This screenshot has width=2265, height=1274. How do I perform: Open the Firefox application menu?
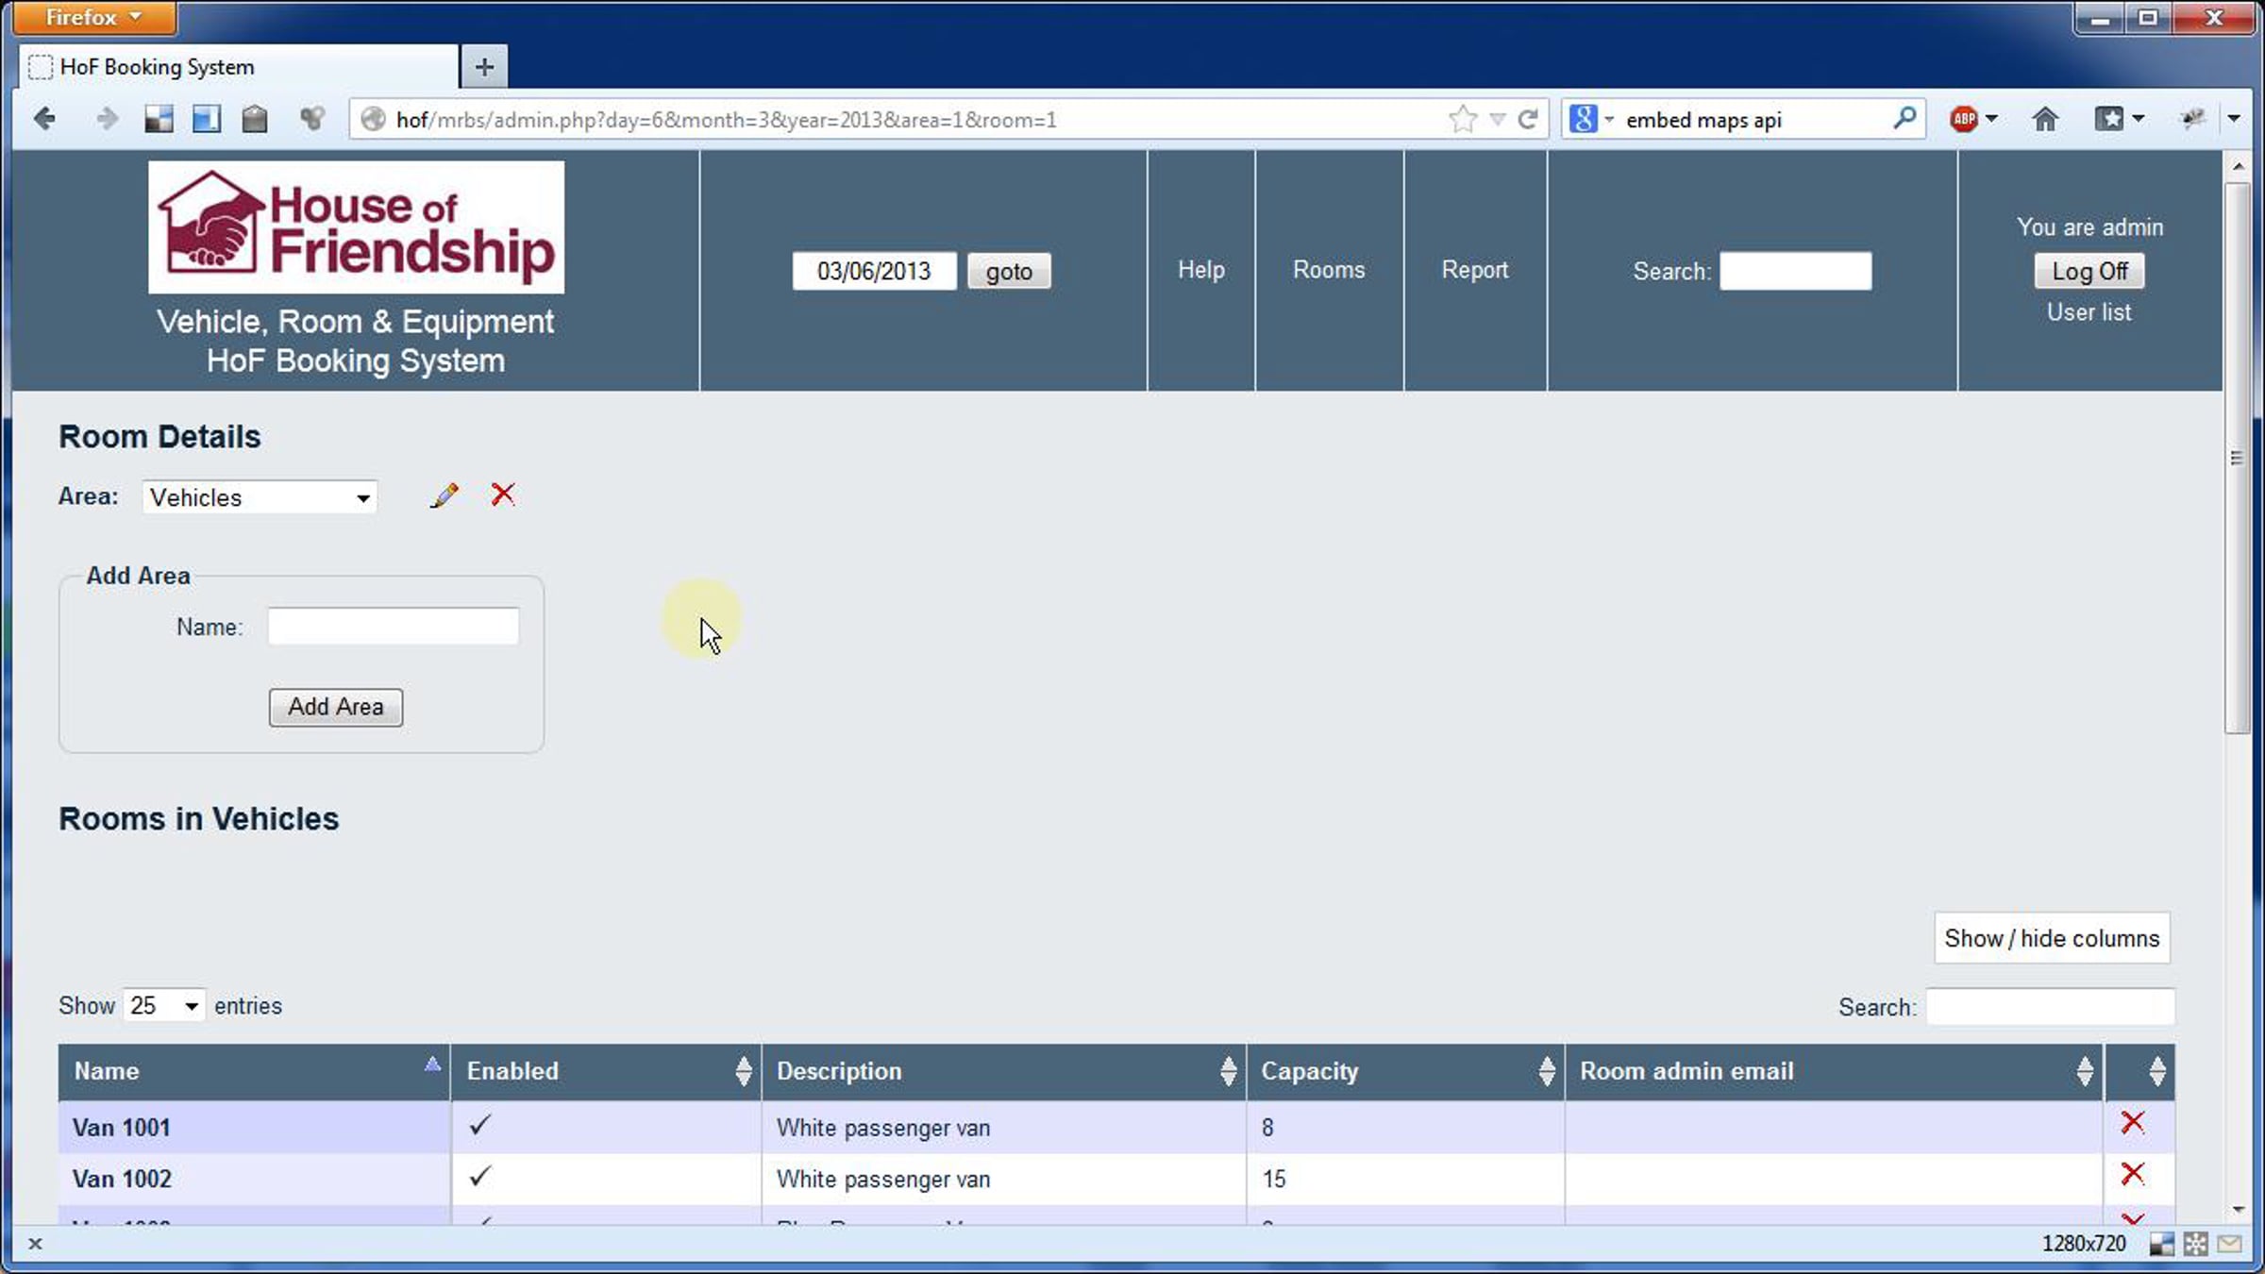[92, 17]
